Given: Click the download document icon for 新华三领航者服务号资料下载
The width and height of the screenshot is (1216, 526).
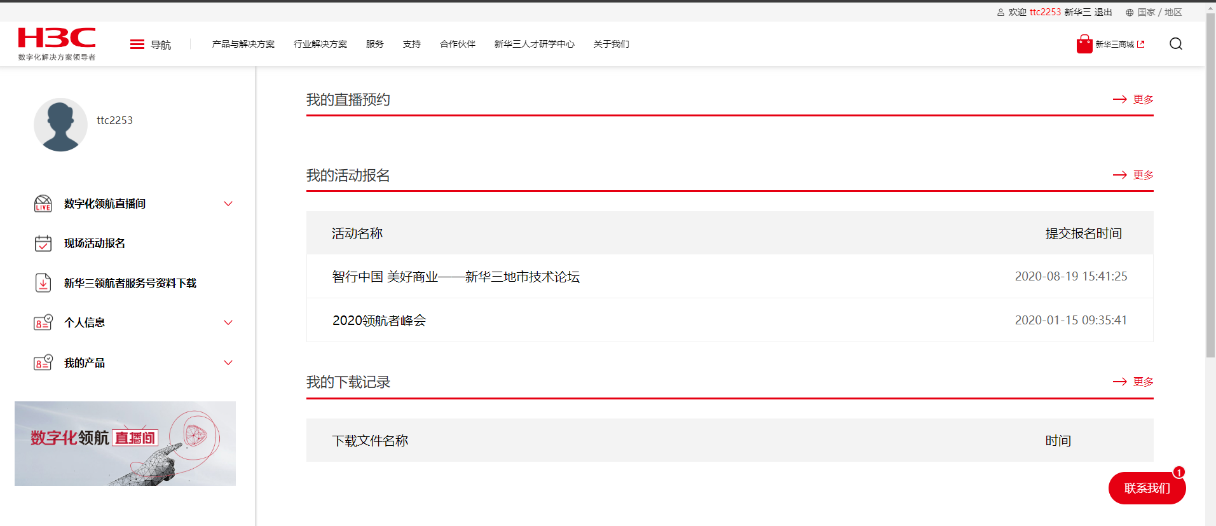Looking at the screenshot, I should coord(43,283).
